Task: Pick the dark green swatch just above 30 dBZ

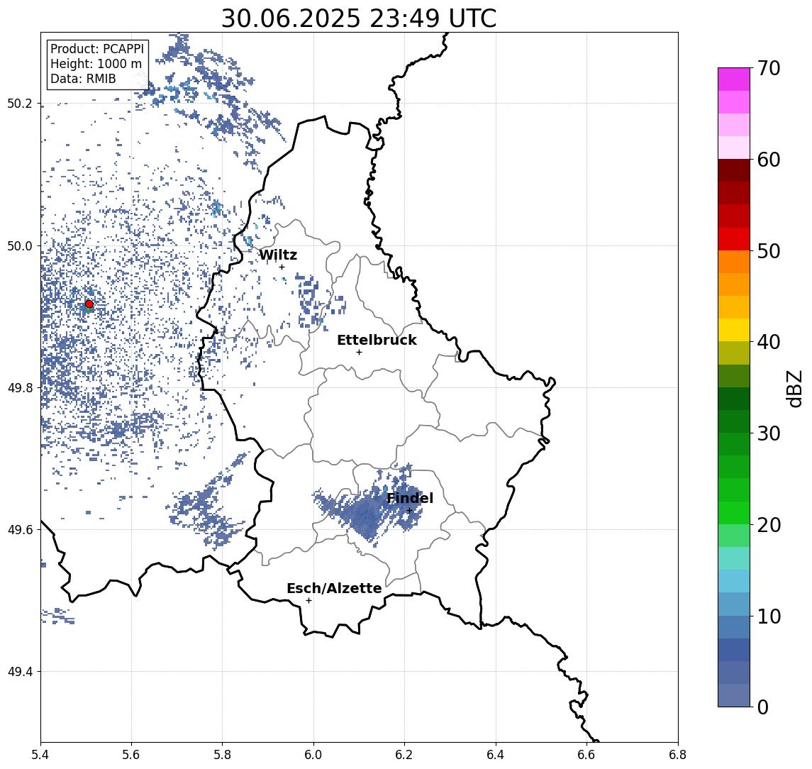Action: [x=734, y=421]
